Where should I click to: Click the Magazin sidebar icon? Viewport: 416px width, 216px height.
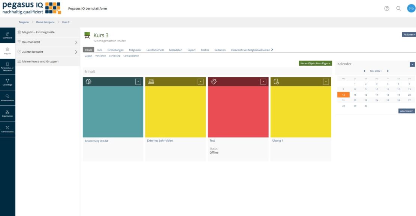click(7, 51)
